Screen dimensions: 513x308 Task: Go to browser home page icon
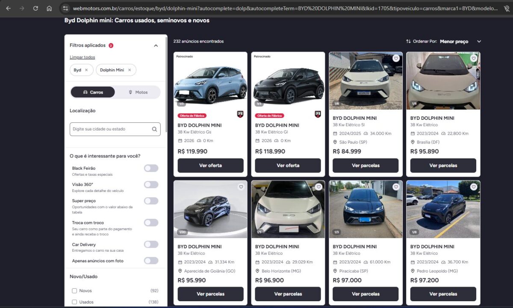[49, 8]
